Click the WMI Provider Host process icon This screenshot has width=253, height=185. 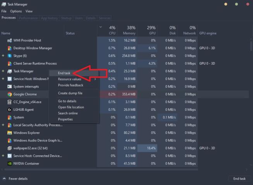(10, 40)
